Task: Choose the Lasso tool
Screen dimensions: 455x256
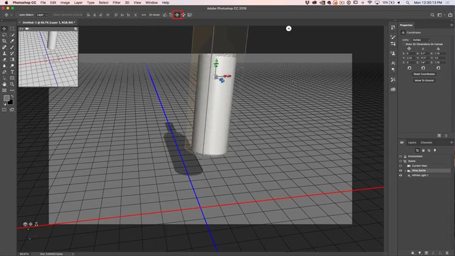Action: [4, 35]
